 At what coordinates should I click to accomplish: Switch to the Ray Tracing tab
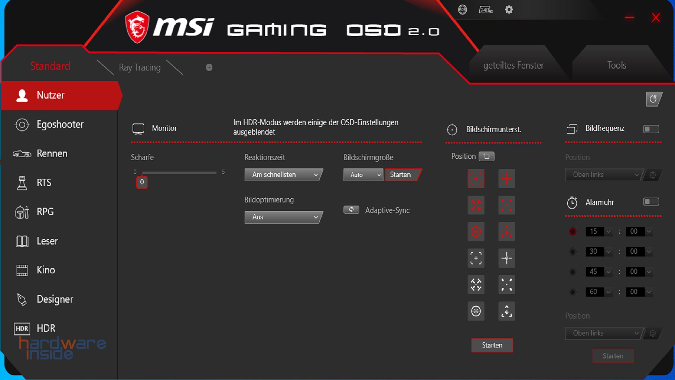140,67
